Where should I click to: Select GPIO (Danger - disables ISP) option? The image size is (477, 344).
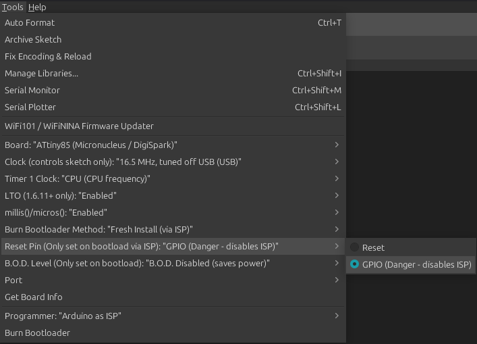[x=416, y=264]
